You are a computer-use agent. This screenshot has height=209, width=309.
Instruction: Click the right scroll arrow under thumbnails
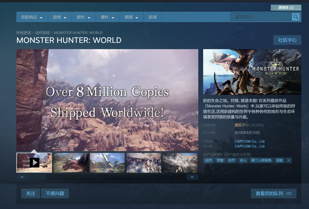(192, 177)
